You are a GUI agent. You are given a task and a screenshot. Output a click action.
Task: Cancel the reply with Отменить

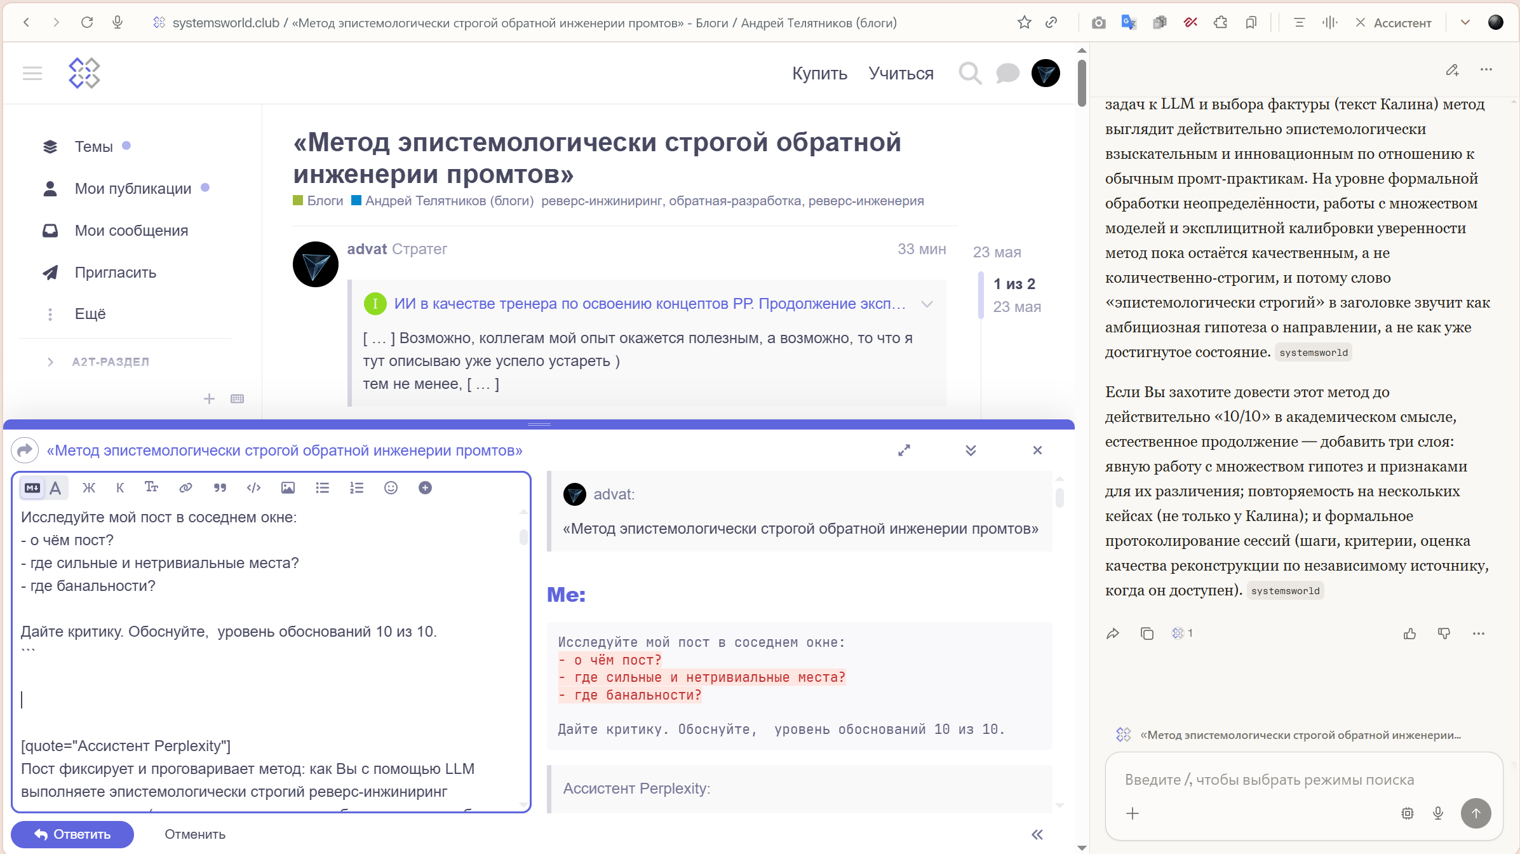[x=195, y=834]
